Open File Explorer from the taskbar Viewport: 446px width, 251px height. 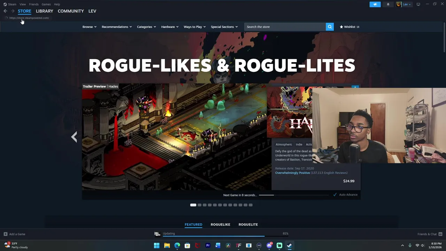tap(167, 245)
